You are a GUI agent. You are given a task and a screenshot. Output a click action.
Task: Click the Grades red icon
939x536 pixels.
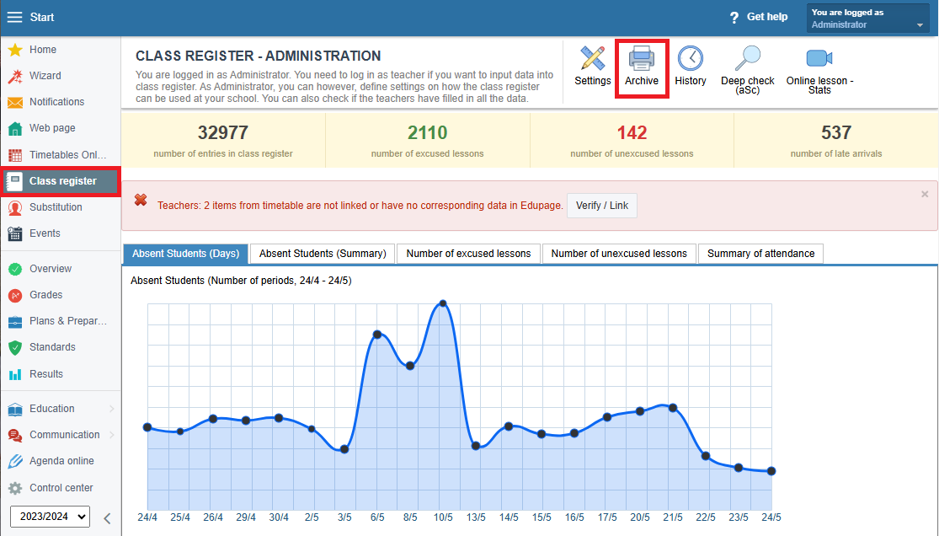[x=15, y=296]
